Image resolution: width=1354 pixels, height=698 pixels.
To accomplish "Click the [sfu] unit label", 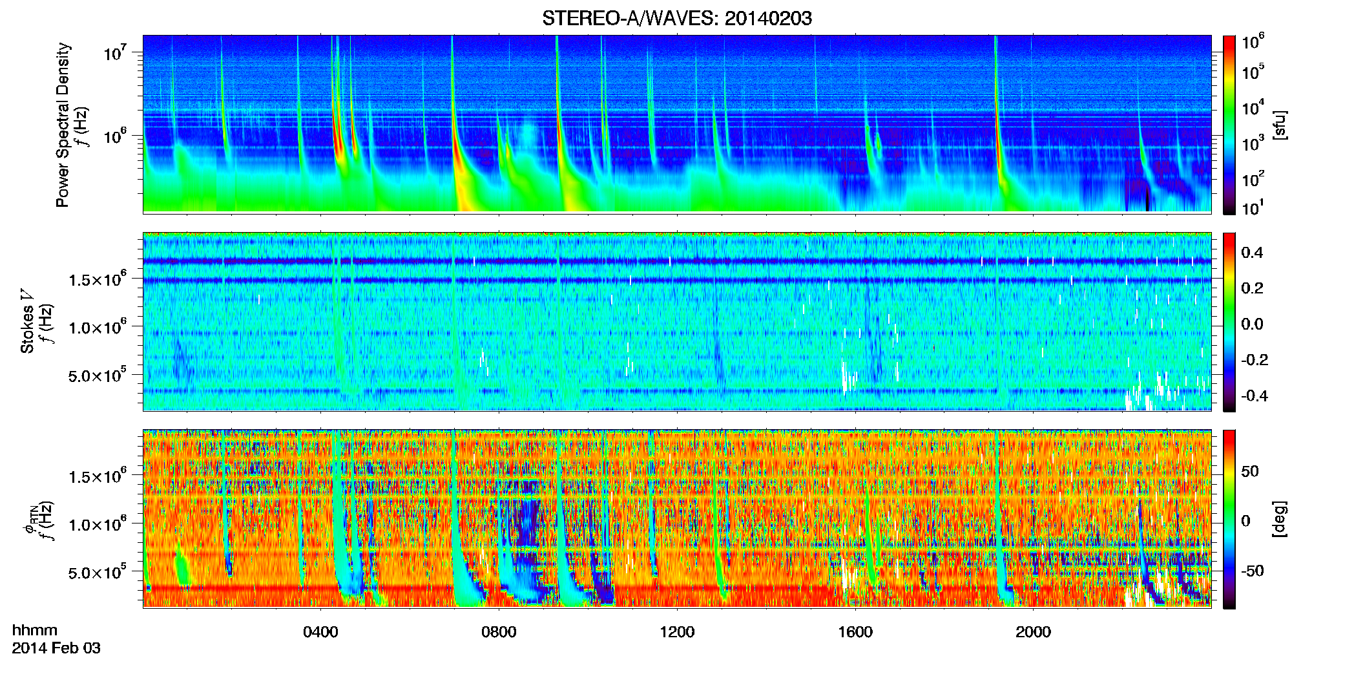I will pyautogui.click(x=1280, y=125).
